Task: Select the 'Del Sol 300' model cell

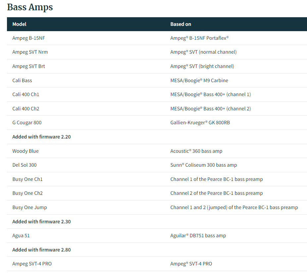Action: coord(25,165)
